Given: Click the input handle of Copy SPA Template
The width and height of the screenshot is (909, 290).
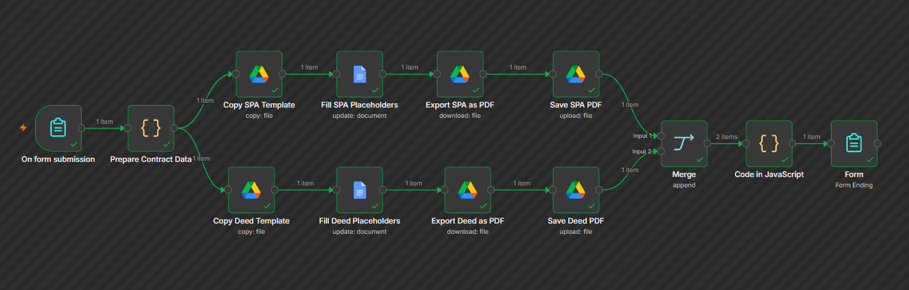Looking at the screenshot, I should coord(236,74).
